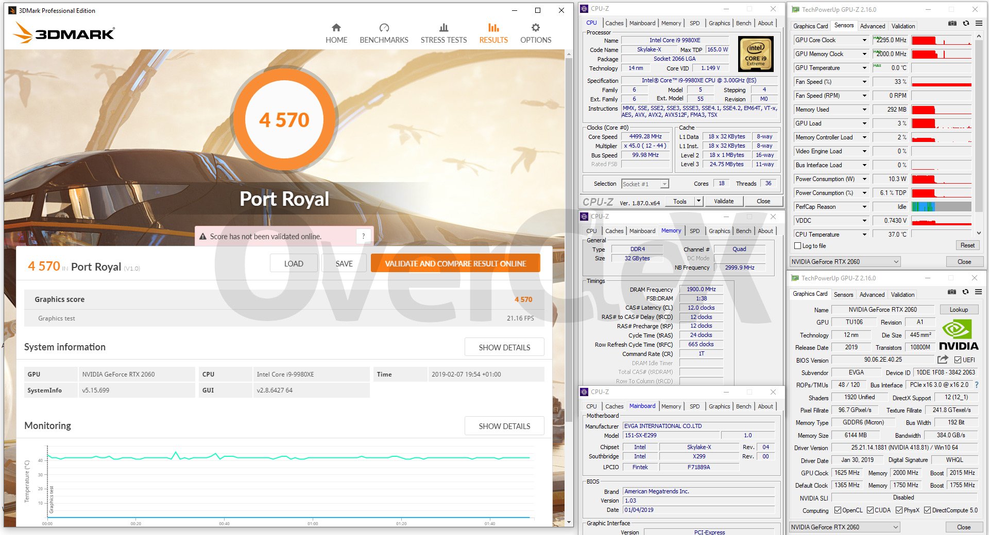Open the GPU Temperature sensor dropdown

click(x=864, y=68)
